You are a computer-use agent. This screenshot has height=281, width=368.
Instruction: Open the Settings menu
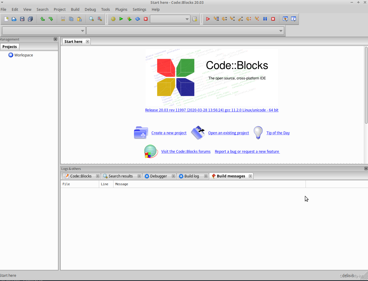(x=139, y=9)
